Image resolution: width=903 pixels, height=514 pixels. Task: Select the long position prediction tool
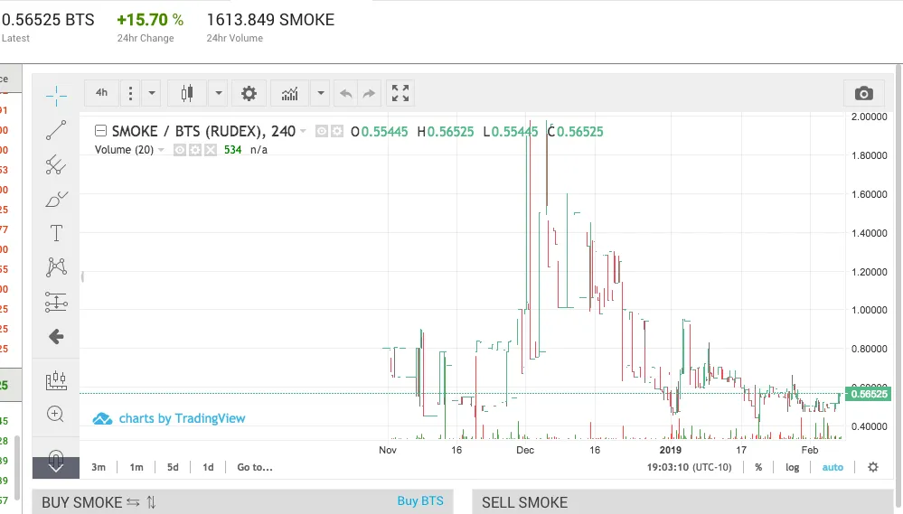56,302
